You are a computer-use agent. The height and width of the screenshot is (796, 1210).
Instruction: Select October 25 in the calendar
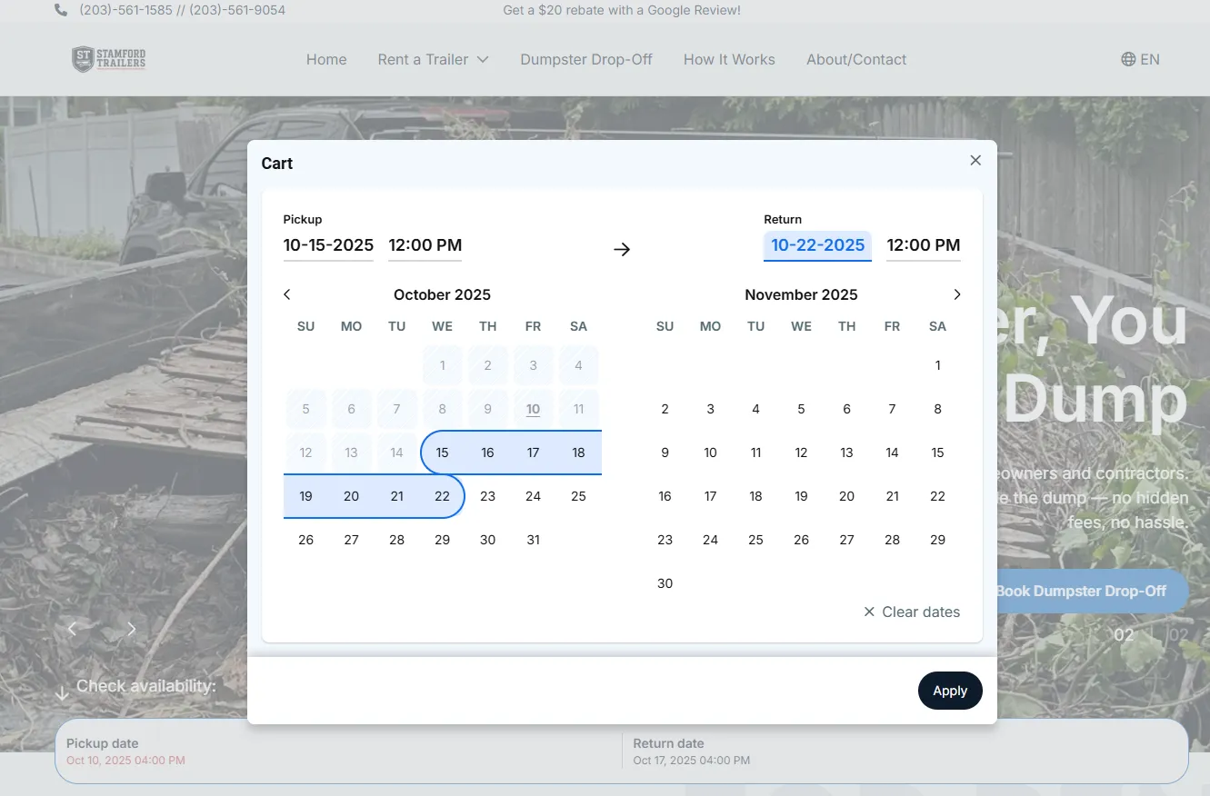(x=578, y=496)
